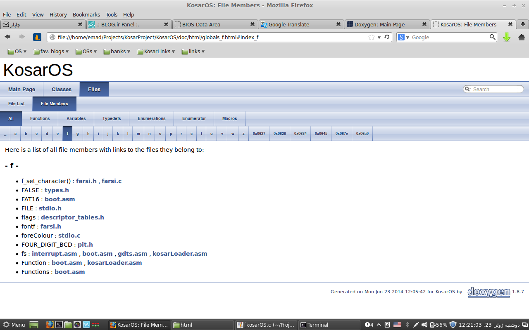Image resolution: width=529 pixels, height=330 pixels.
Task: Bookmark this page with the star icon
Action: [x=372, y=37]
